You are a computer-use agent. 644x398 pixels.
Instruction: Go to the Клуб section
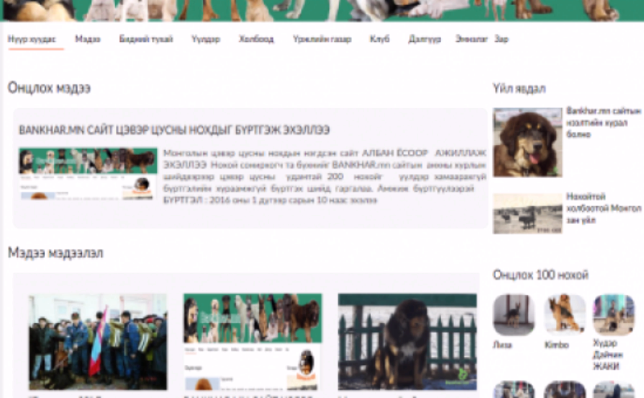(x=379, y=39)
